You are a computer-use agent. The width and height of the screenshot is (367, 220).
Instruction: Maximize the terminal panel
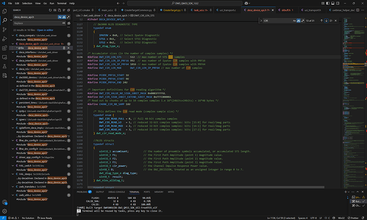point(357,192)
